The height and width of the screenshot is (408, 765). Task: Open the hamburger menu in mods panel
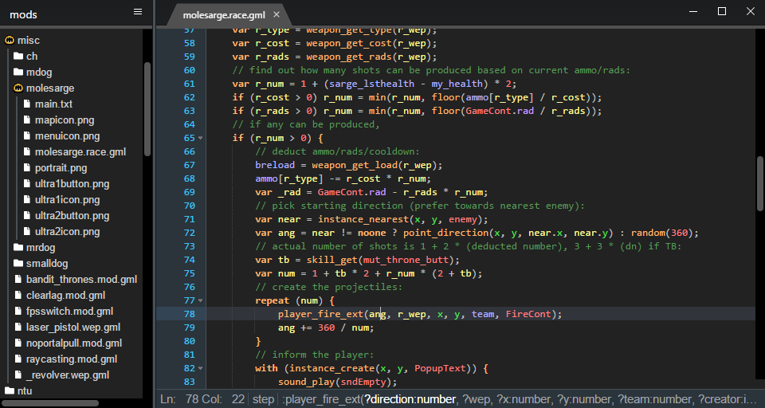point(138,13)
